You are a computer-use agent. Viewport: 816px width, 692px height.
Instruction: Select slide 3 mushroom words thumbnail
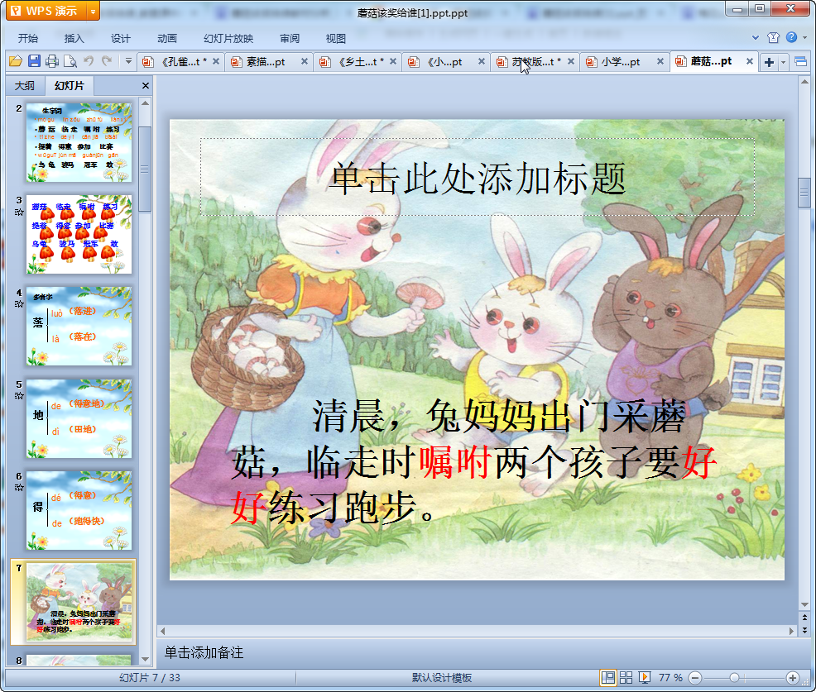tap(79, 234)
